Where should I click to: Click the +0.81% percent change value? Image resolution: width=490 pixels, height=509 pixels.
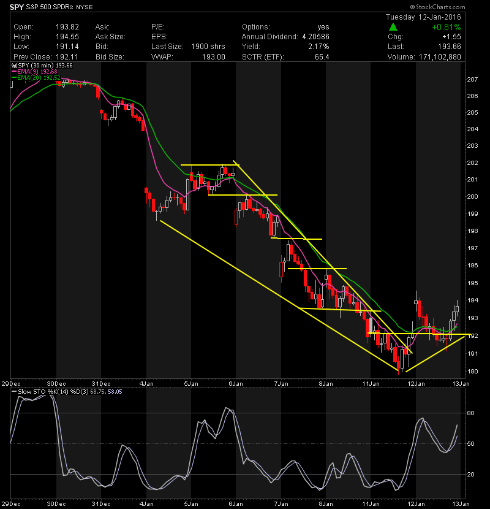(x=447, y=27)
